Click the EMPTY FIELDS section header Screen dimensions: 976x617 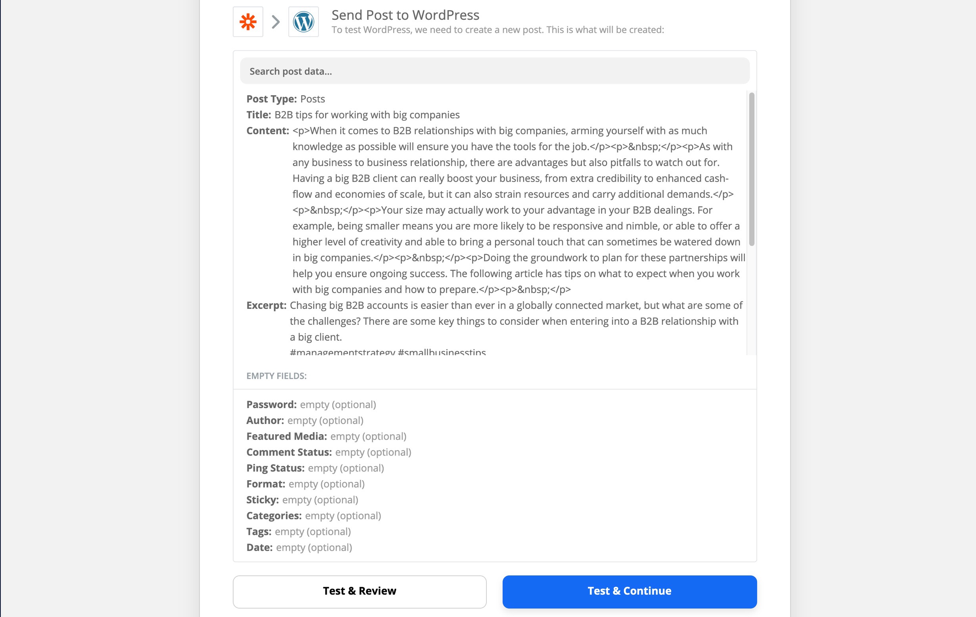point(276,376)
